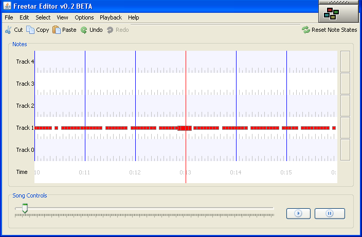This screenshot has width=362, height=237.
Task: Click the Track 0 label
Action: (25, 150)
